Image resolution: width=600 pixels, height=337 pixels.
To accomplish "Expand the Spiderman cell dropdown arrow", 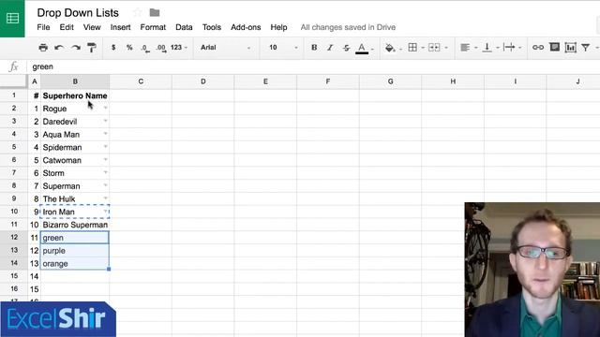I will (x=105, y=147).
